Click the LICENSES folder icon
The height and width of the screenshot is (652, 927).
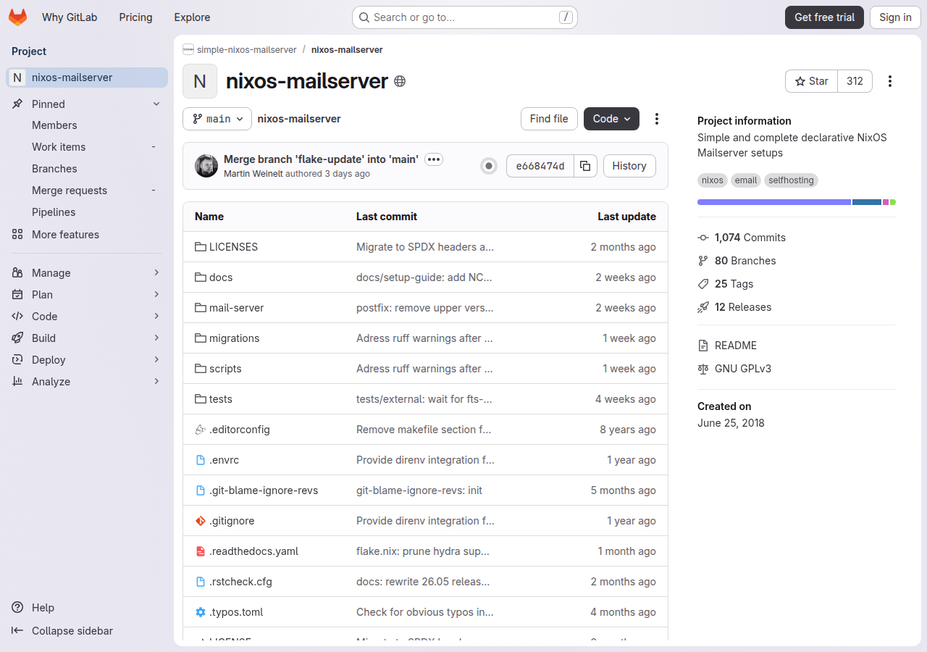[201, 247]
